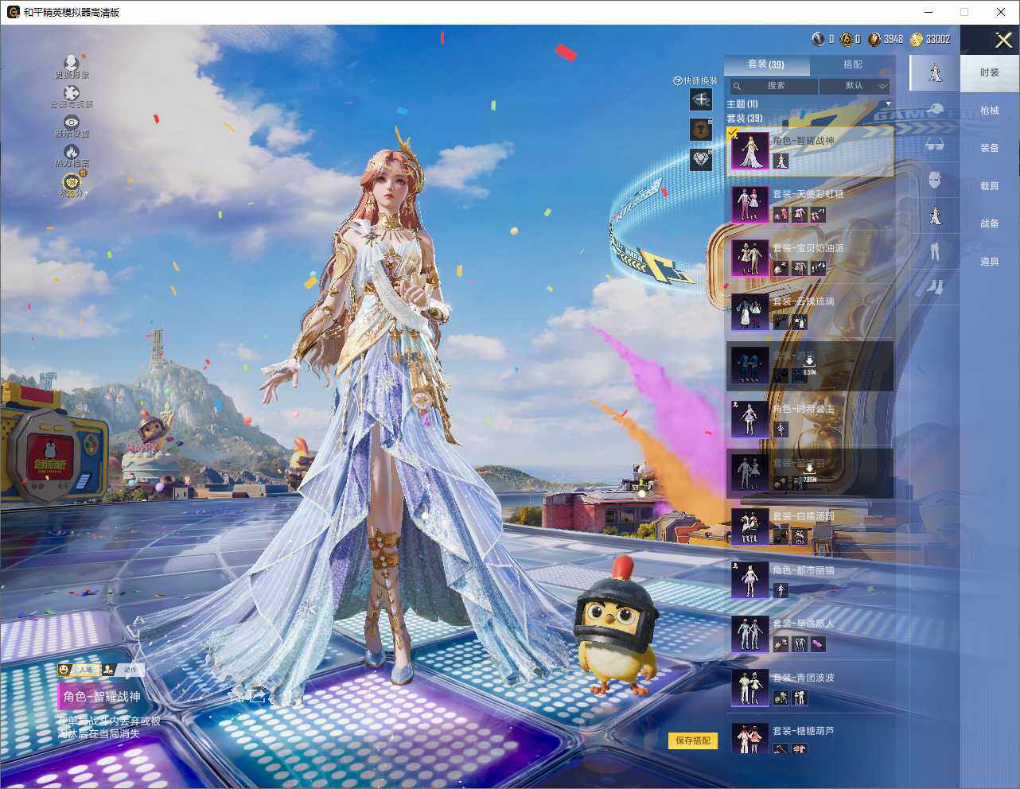This screenshot has height=789, width=1020.
Task: Open the 战备 side tab
Action: 990,223
